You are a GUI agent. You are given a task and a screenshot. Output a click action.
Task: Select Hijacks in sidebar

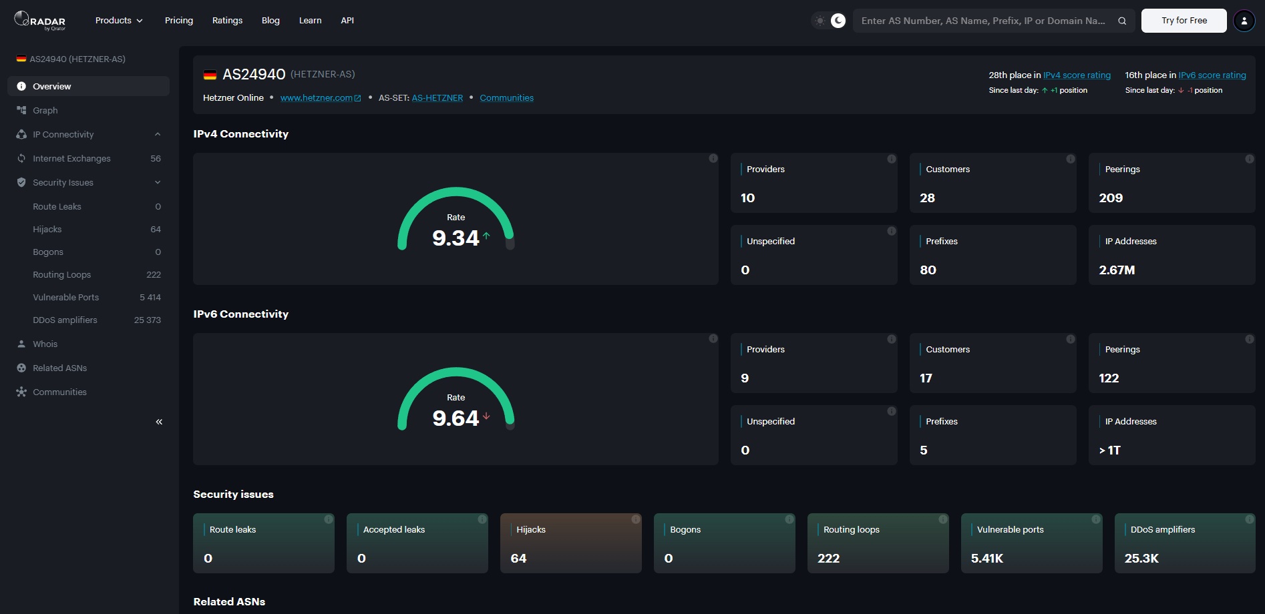pyautogui.click(x=97, y=229)
